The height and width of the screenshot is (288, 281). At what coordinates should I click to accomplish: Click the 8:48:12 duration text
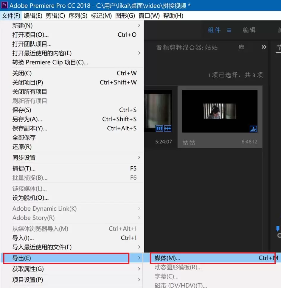coord(249,142)
